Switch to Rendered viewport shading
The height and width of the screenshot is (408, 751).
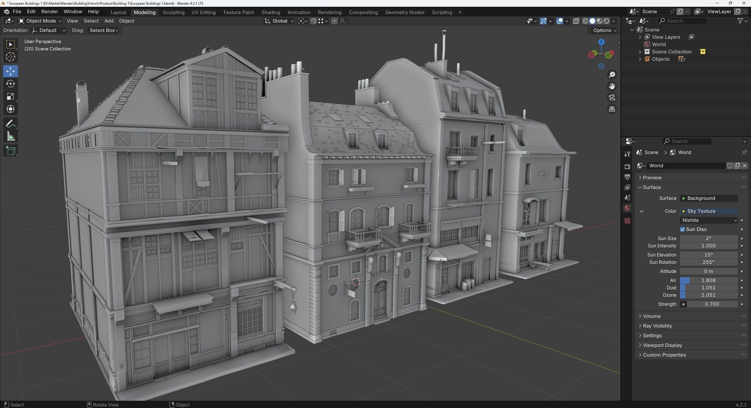[606, 21]
